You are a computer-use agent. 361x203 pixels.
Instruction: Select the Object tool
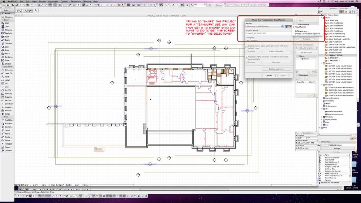pos(7,64)
